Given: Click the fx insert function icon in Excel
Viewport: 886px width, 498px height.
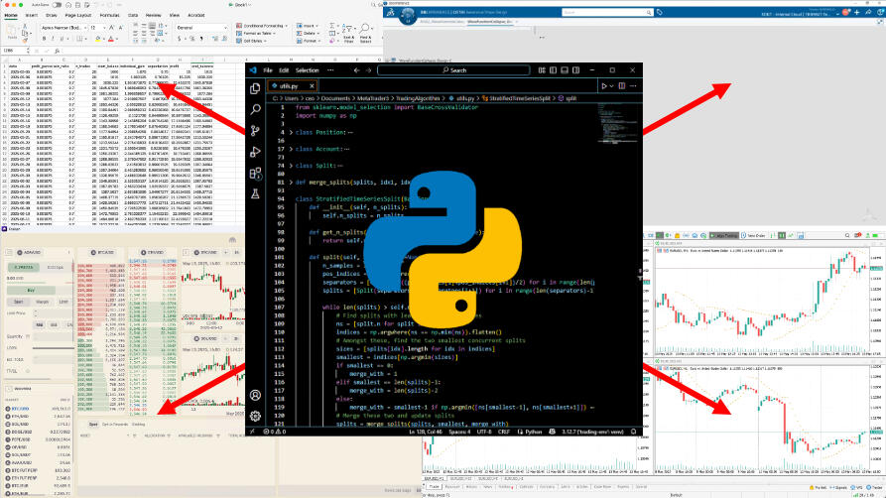Looking at the screenshot, I should (58, 51).
